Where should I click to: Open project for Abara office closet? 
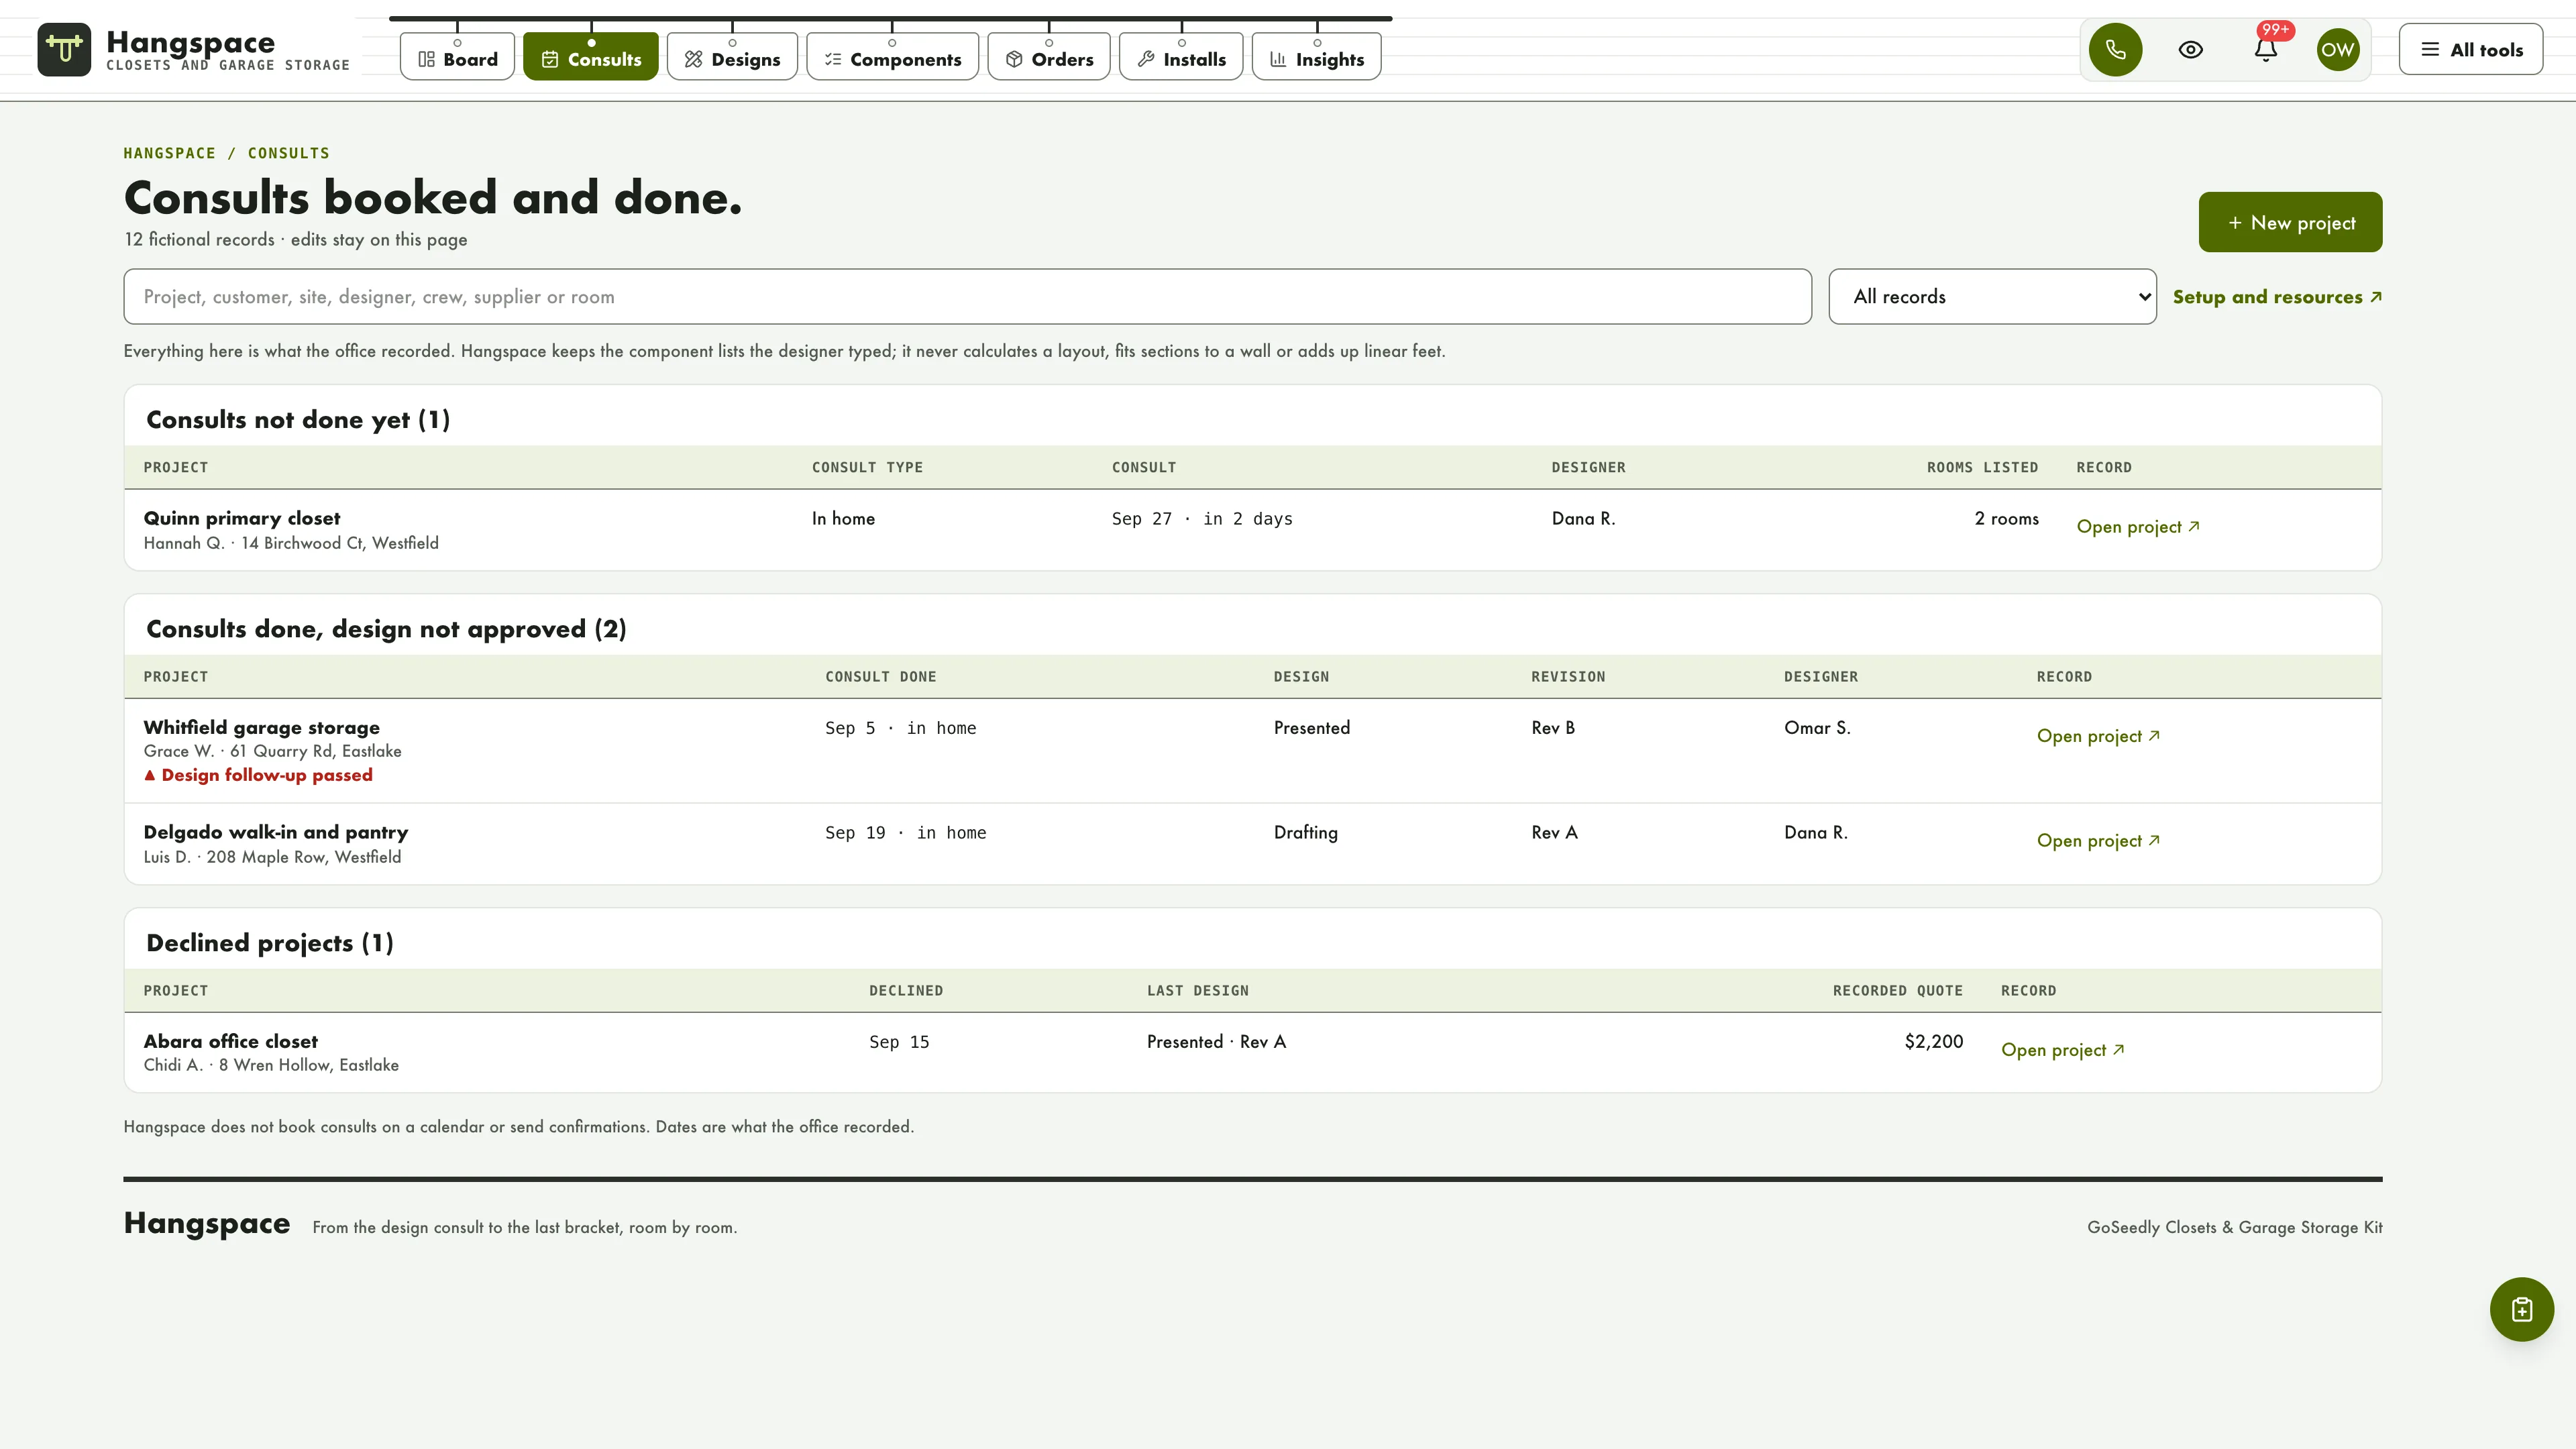click(2062, 1050)
